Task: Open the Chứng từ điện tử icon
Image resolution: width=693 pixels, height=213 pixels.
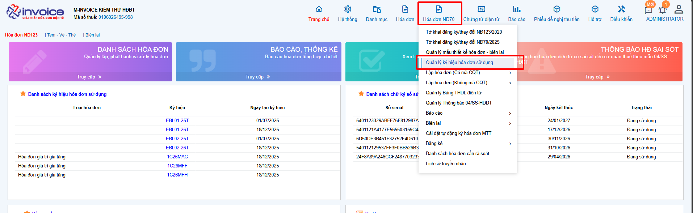Action: coord(481,9)
